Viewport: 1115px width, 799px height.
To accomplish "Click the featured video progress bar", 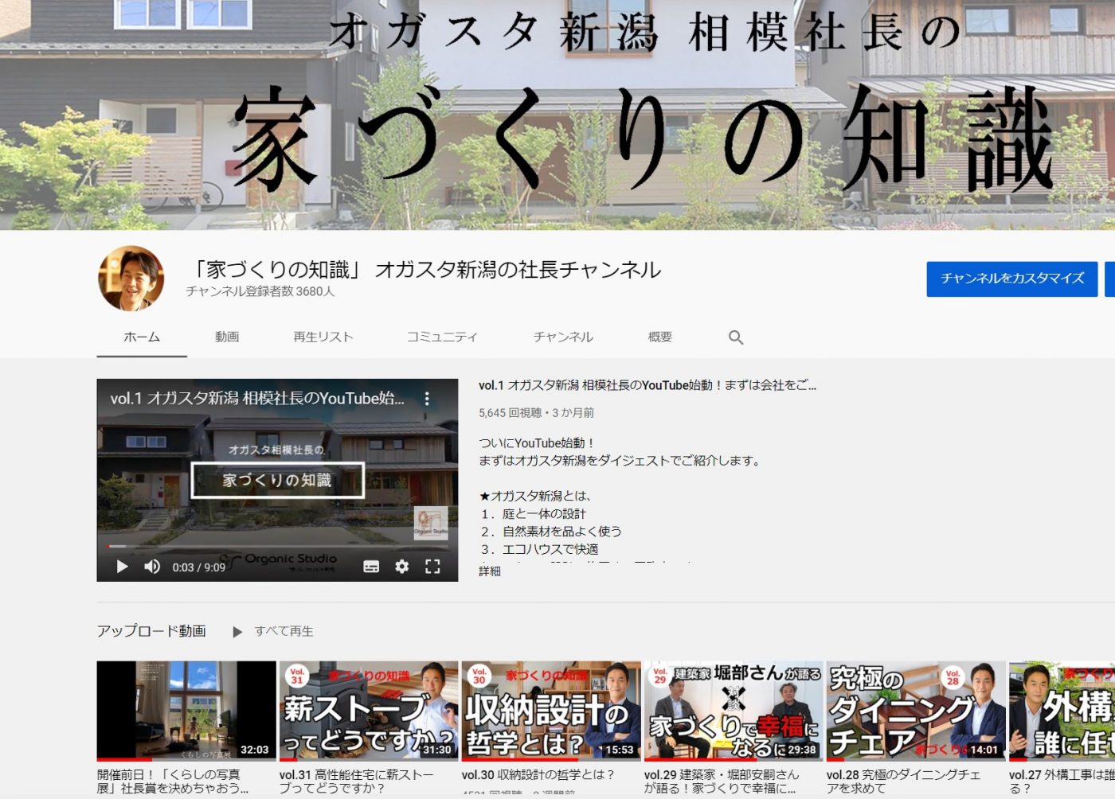I will click(277, 546).
